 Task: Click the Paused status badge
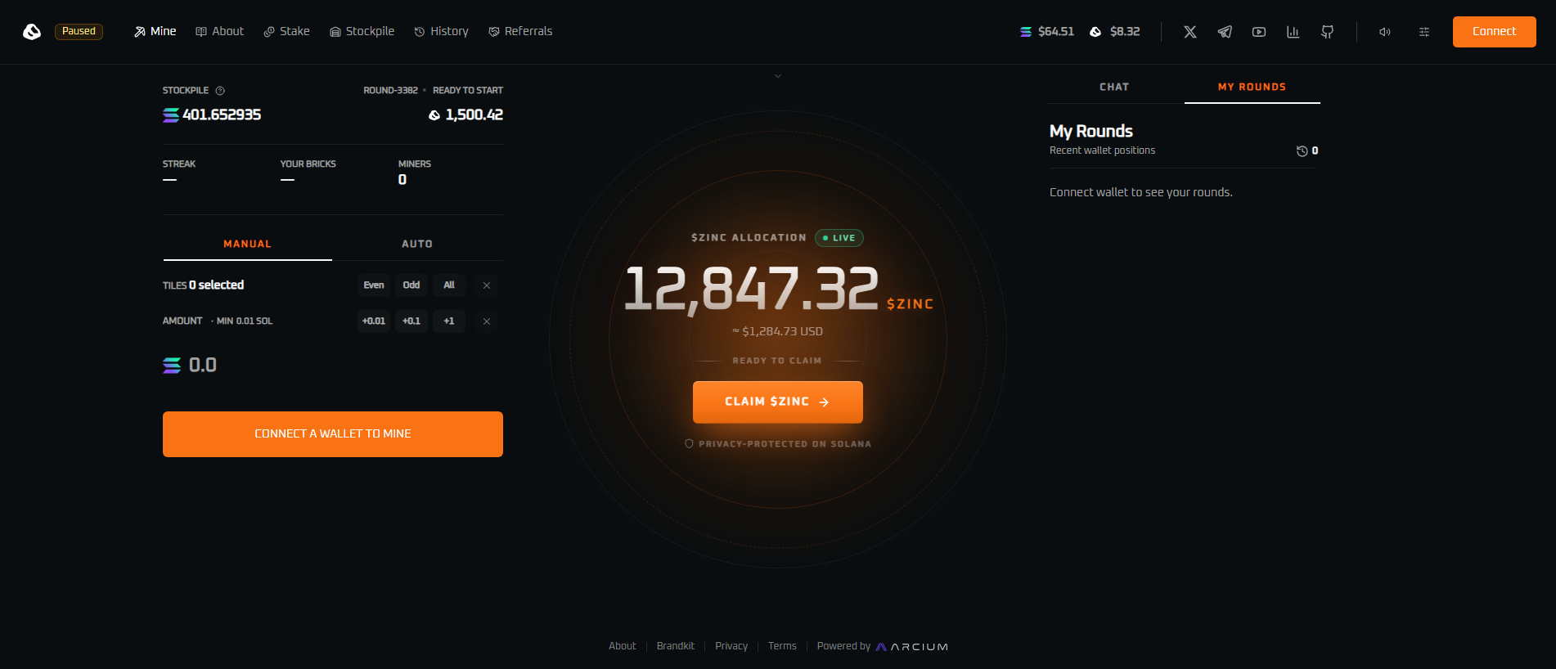[79, 31]
